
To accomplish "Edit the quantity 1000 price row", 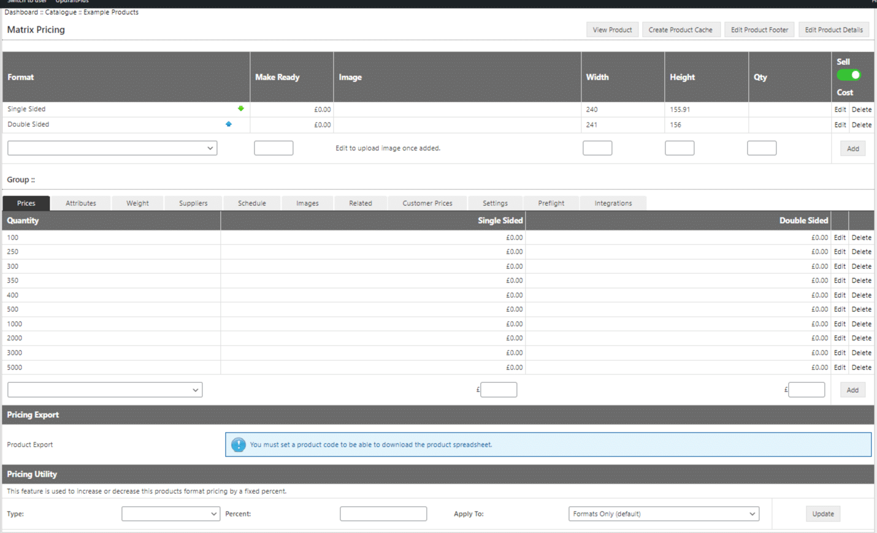I will pos(840,324).
